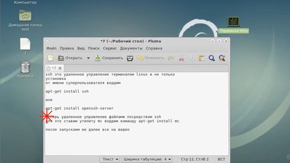This screenshot has width=290, height=163.
Task: Click the line 'установка' in editor
Action: pos(56,79)
